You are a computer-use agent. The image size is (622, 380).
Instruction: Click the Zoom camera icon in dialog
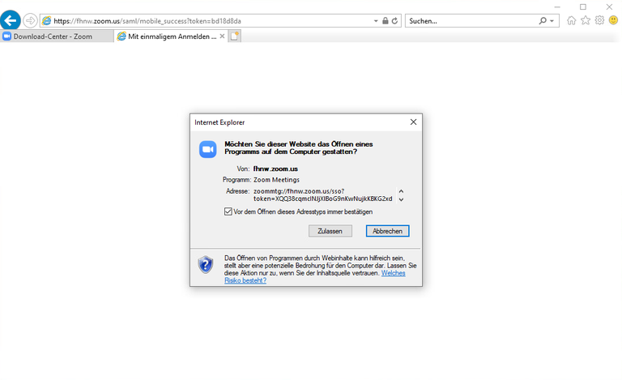click(x=208, y=149)
